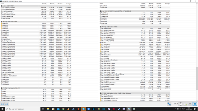This screenshot has height=111, width=198.
Task: Show hidden system tray icons chevron
Action: 175,109
